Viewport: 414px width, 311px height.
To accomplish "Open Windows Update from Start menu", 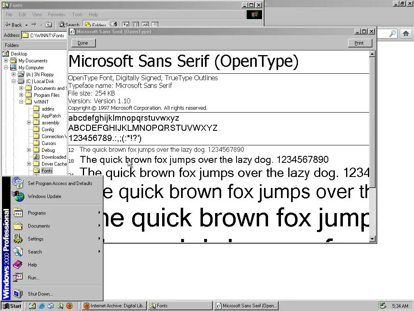I will (57, 196).
